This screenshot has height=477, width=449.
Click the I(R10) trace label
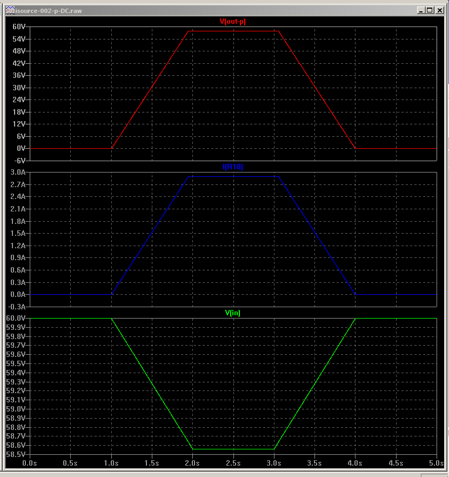(x=232, y=167)
